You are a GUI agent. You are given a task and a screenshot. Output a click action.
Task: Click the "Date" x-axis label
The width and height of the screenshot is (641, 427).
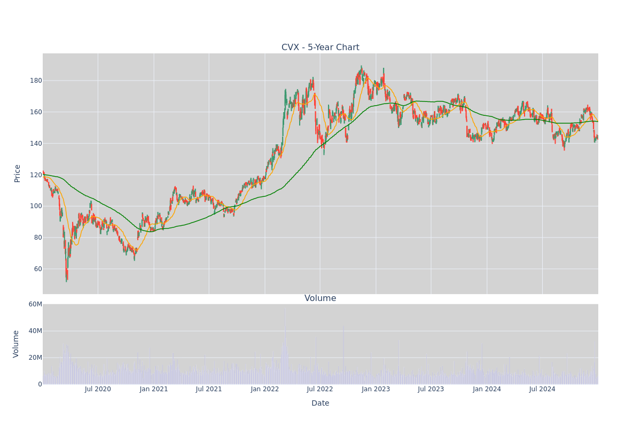(x=320, y=404)
